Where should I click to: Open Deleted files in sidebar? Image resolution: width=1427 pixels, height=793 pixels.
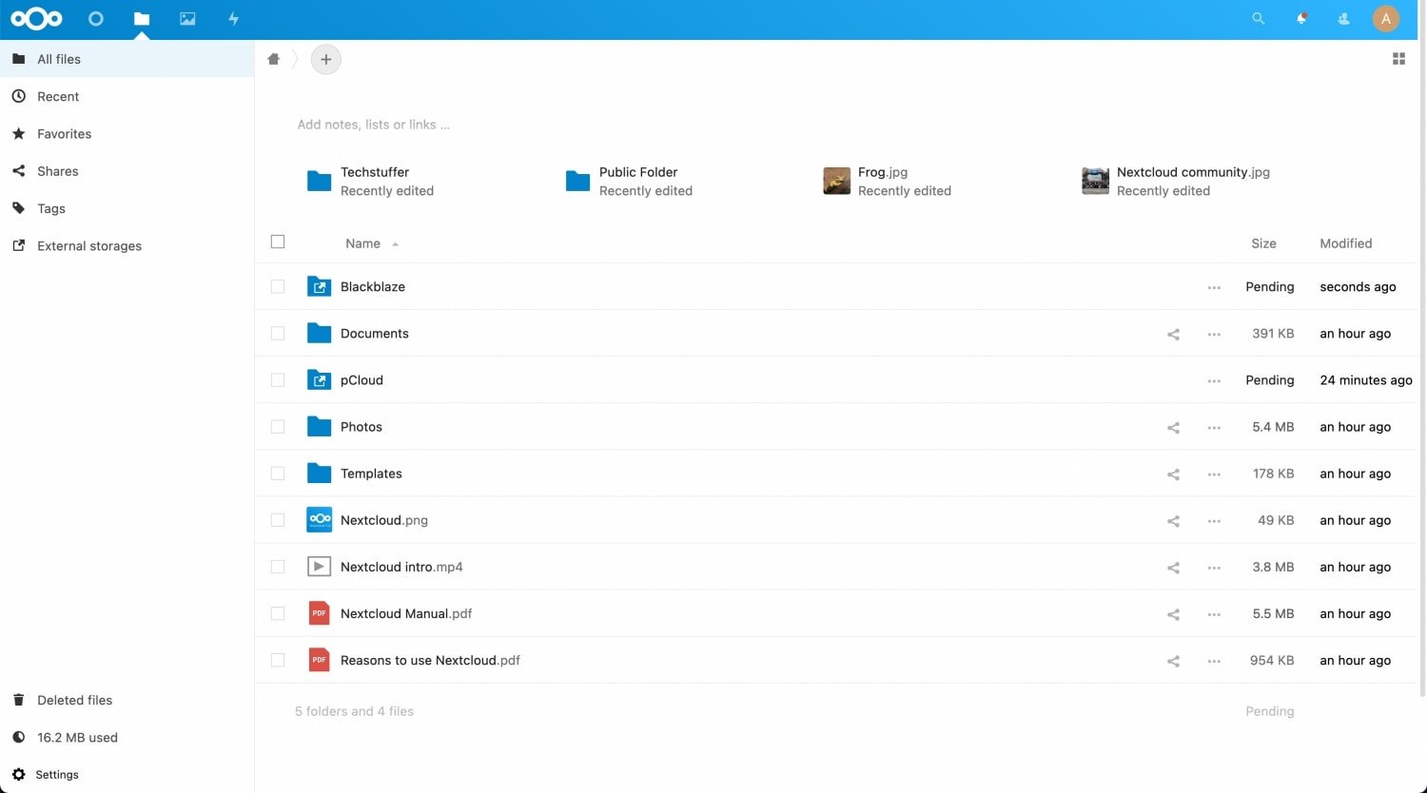(127, 700)
